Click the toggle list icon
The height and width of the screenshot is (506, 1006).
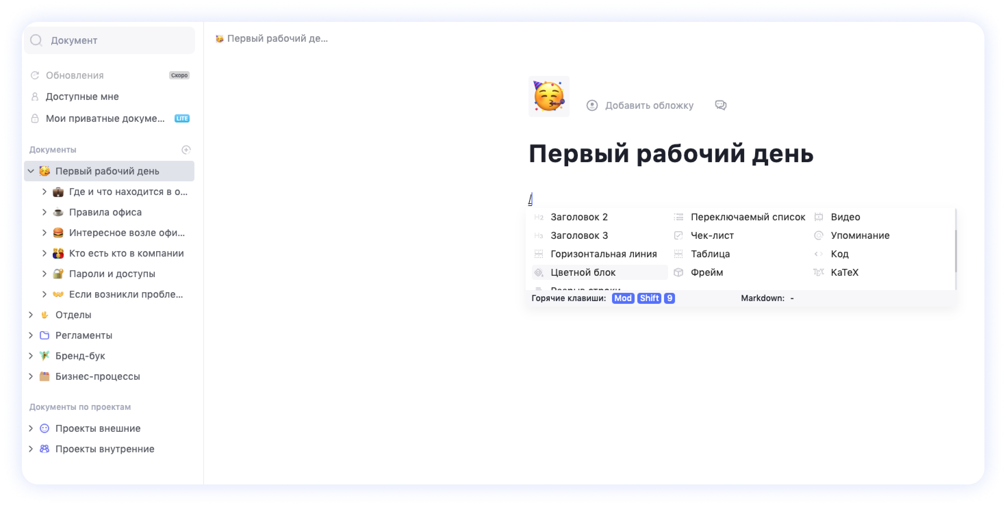pyautogui.click(x=678, y=217)
